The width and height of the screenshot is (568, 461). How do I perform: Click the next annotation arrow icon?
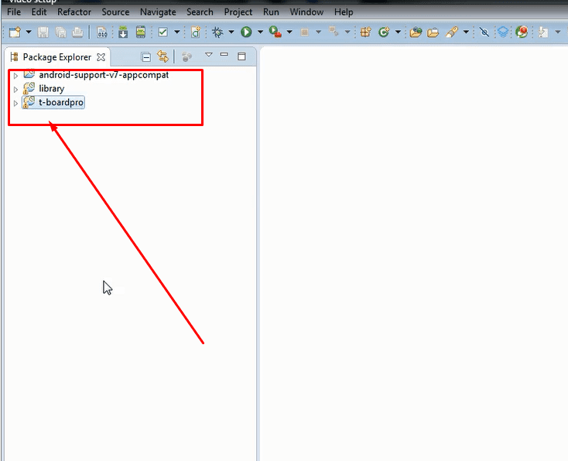click(543, 32)
